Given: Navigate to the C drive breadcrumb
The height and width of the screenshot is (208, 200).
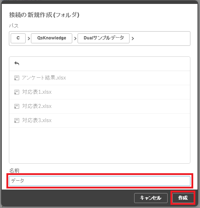Looking at the screenshot, I should 18,38.
